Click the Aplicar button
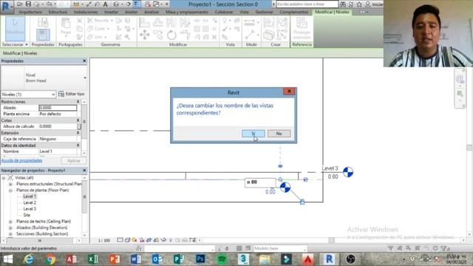 [74, 160]
